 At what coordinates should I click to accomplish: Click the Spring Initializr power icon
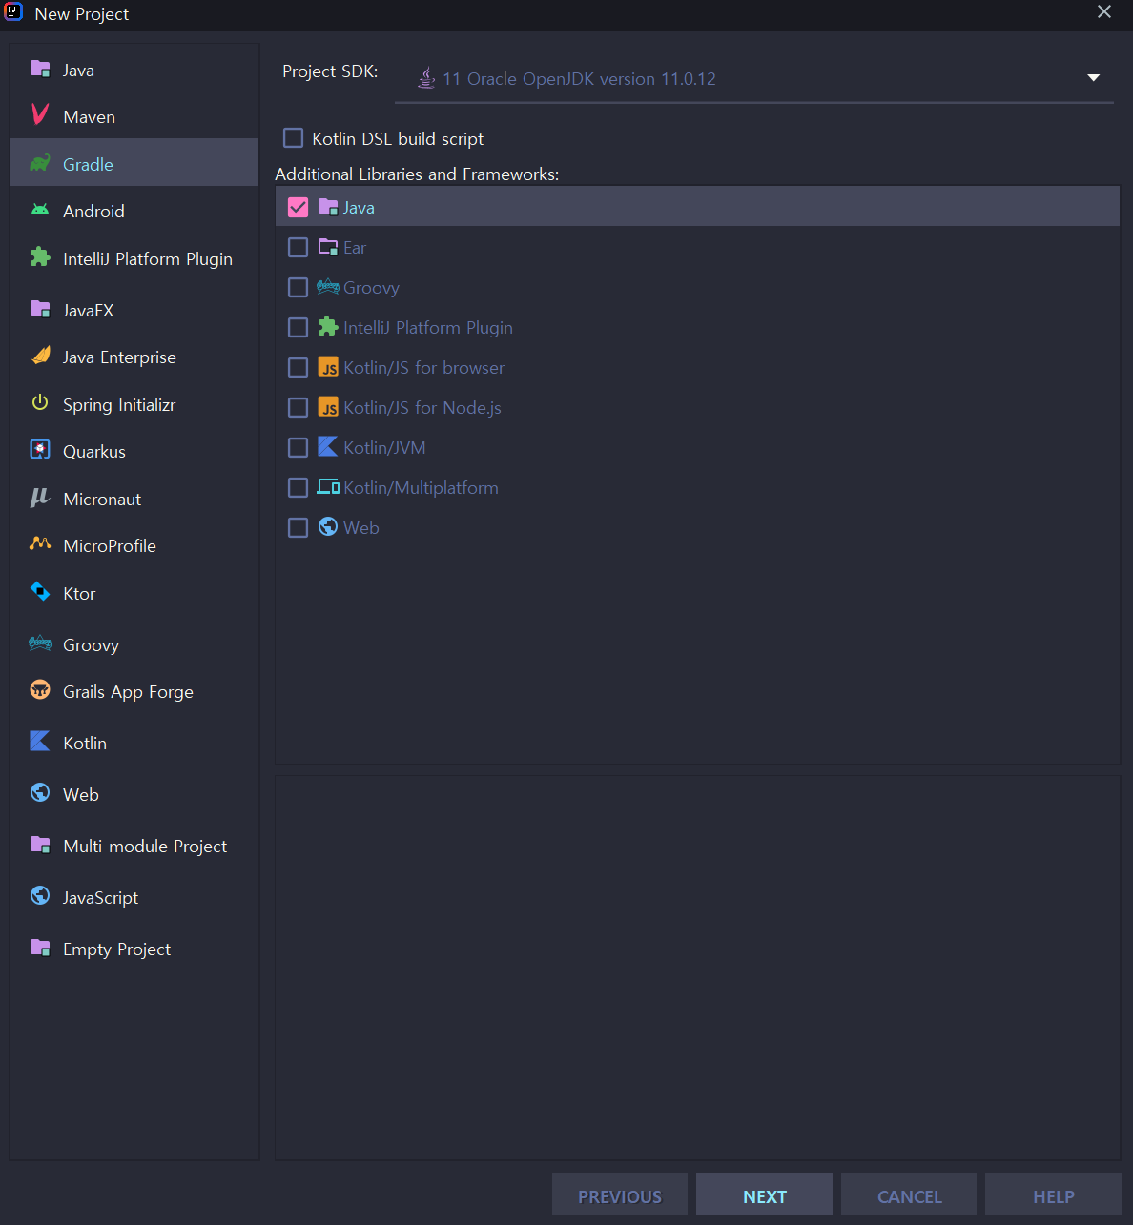(x=40, y=403)
